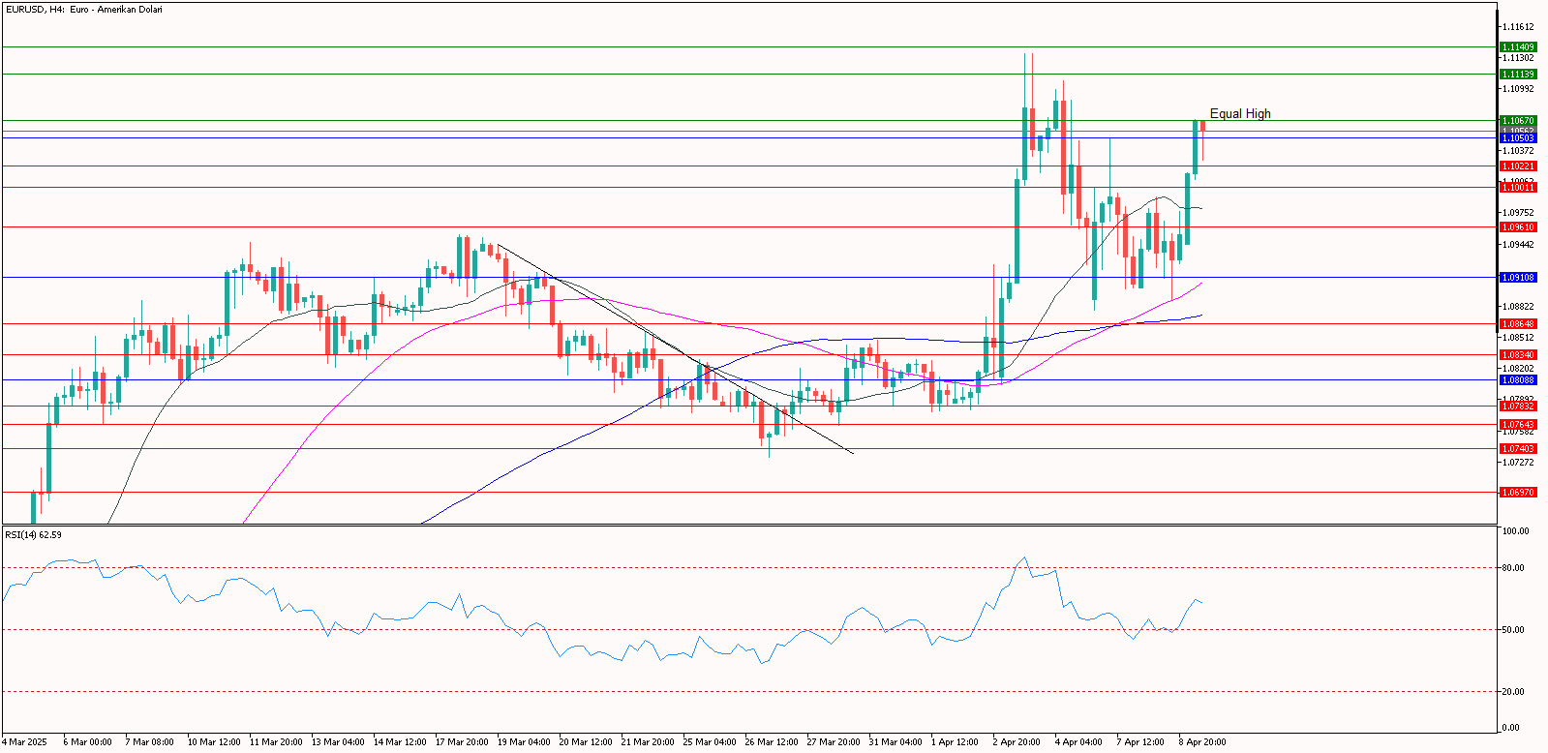This screenshot has width=1548, height=753.
Task: Click the RSI(14) 62.59 indicator label
Action: (33, 535)
